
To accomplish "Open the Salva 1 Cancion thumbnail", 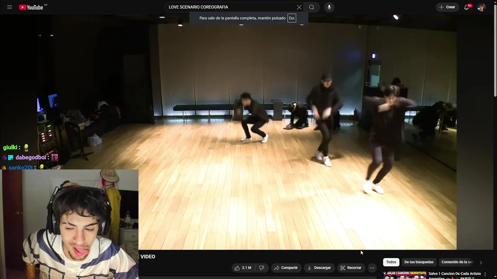I will [x=405, y=275].
